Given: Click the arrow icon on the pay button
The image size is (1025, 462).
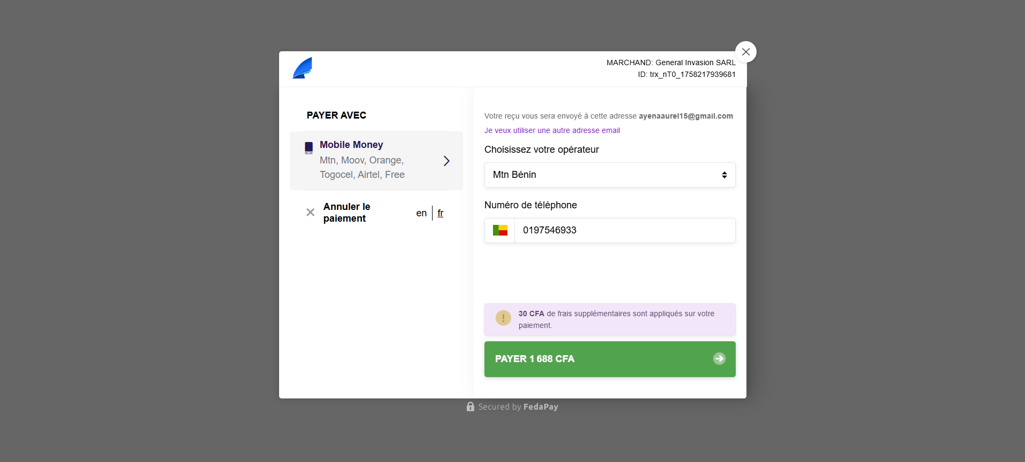Looking at the screenshot, I should (x=719, y=359).
